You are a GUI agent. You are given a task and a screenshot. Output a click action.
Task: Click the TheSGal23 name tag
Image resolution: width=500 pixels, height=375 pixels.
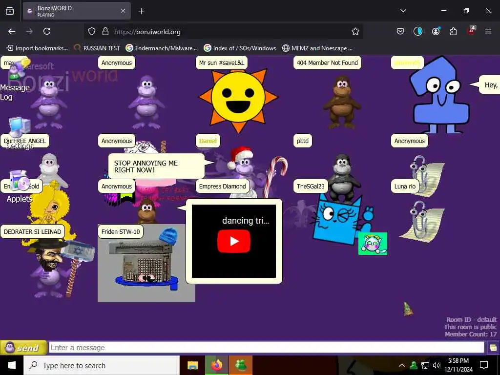(311, 186)
